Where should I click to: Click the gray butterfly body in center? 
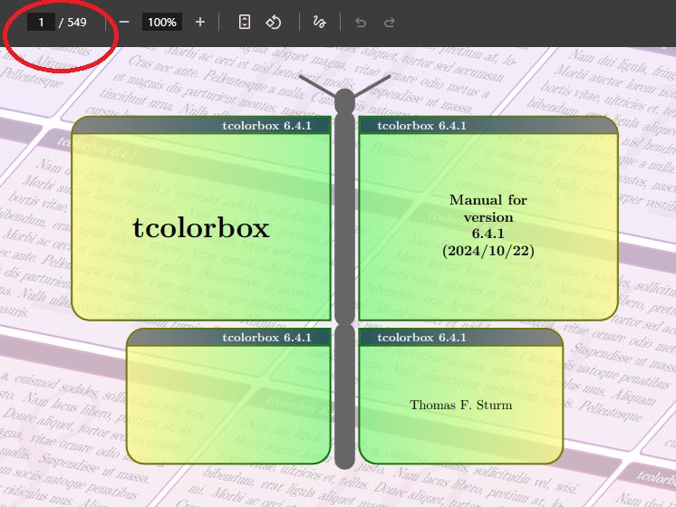(344, 272)
